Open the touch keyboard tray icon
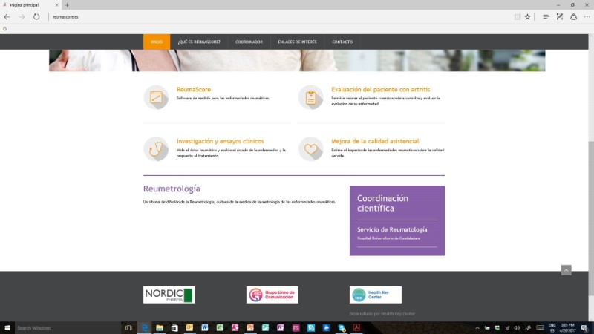Viewport: 594px width, 334px height. (x=541, y=328)
